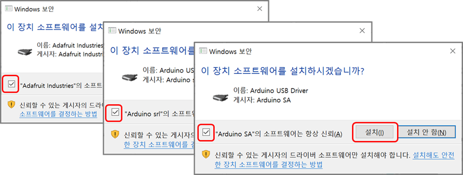Click "게시자: Arduino SA" publisher text
The width and height of the screenshot is (463, 175).
tap(262, 100)
